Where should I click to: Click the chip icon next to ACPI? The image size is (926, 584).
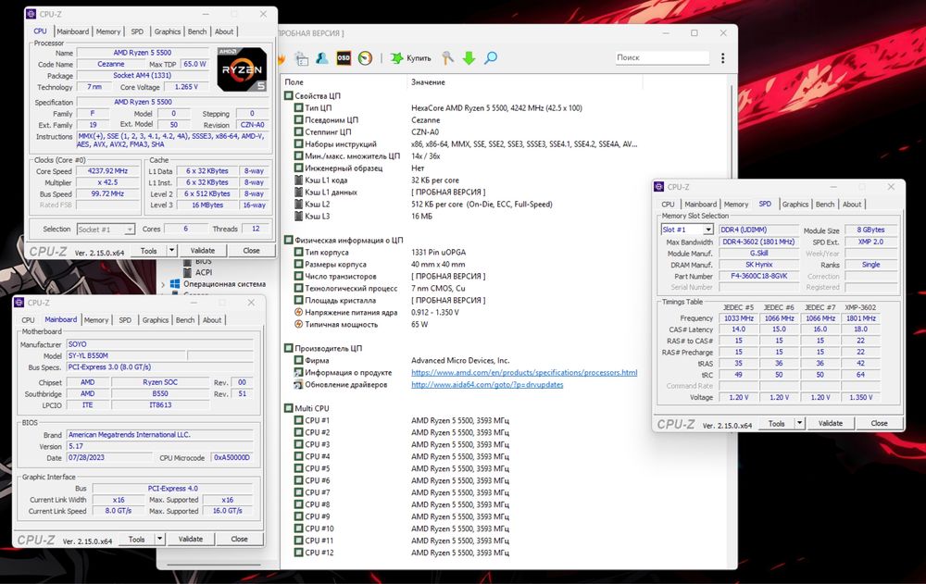pyautogui.click(x=187, y=272)
